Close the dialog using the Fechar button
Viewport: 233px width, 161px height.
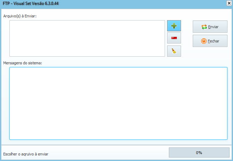210,41
